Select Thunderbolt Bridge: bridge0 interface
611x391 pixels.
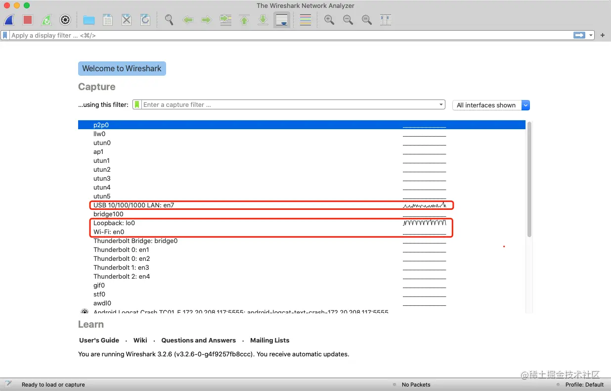pos(302,241)
